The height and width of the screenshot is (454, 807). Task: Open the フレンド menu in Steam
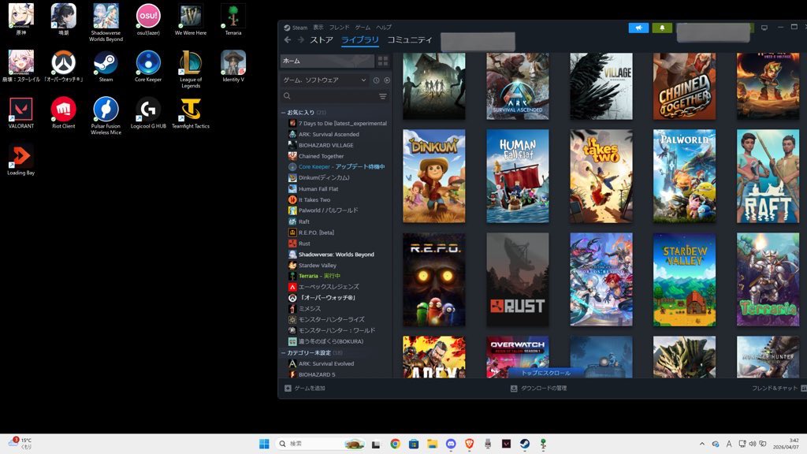(x=339, y=28)
